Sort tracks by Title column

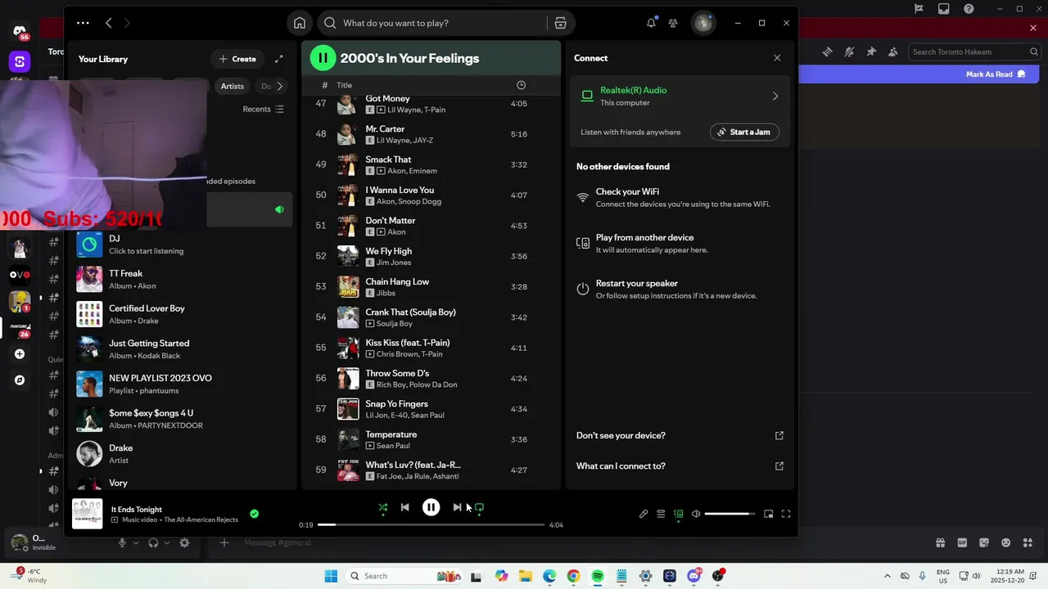[x=344, y=85]
